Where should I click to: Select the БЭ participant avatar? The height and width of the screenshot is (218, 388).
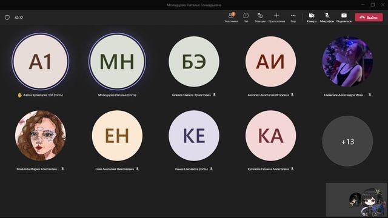[194, 62]
